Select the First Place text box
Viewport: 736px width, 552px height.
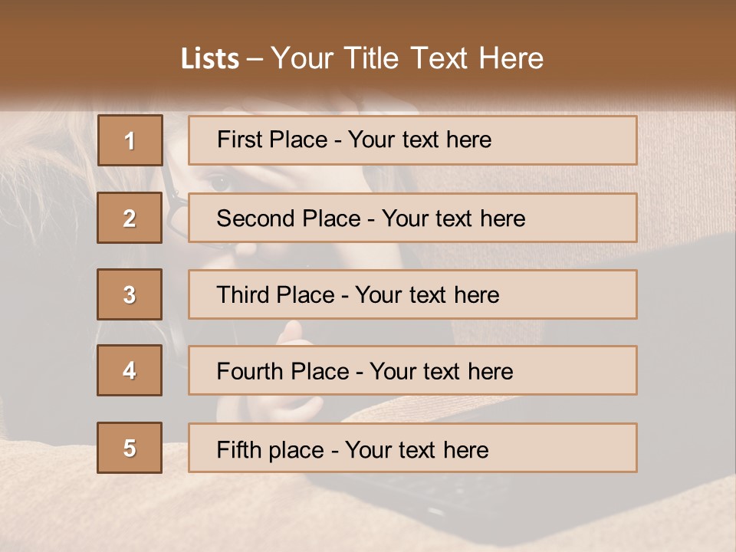click(x=412, y=140)
